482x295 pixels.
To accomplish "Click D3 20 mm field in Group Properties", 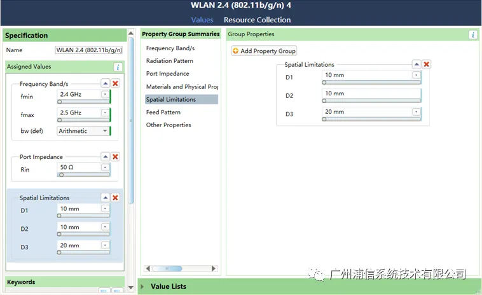I will (x=367, y=112).
